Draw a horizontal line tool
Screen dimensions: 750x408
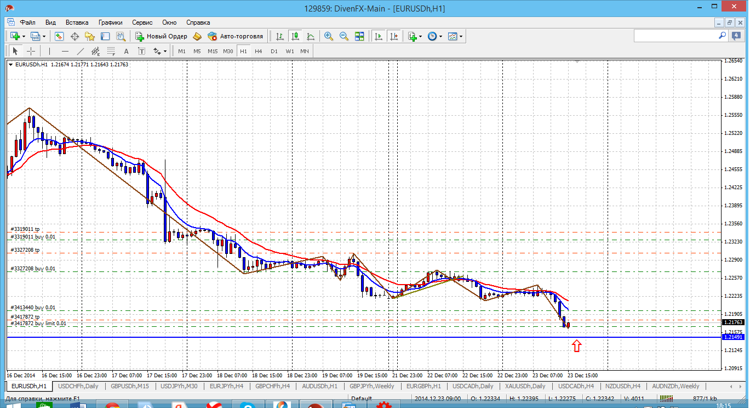(65, 51)
